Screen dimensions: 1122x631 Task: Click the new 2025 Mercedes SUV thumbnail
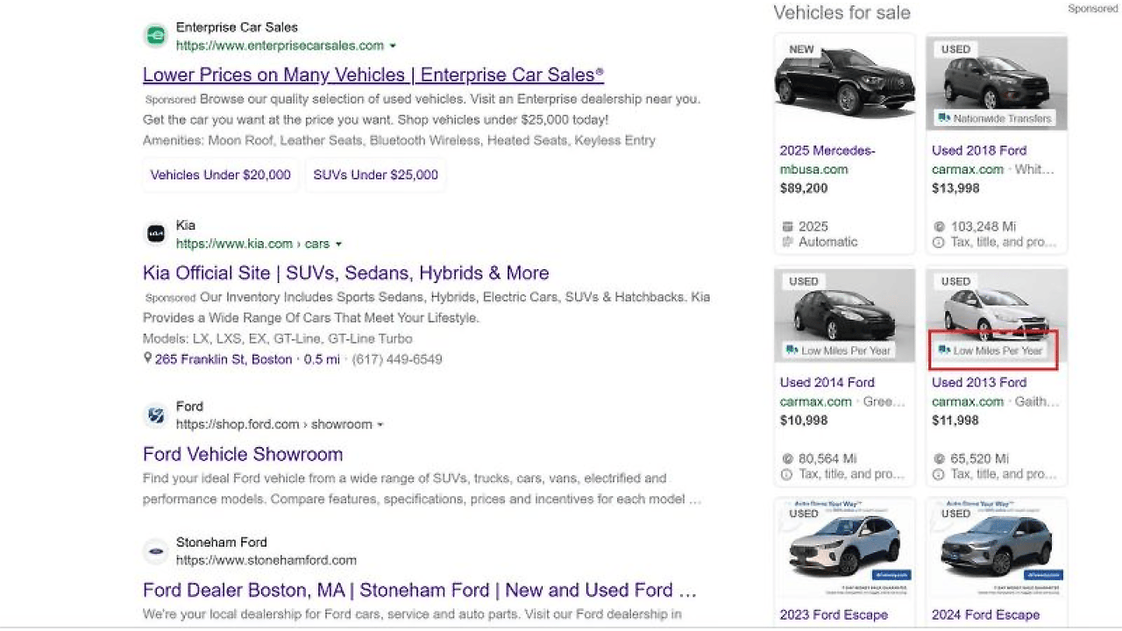(844, 82)
